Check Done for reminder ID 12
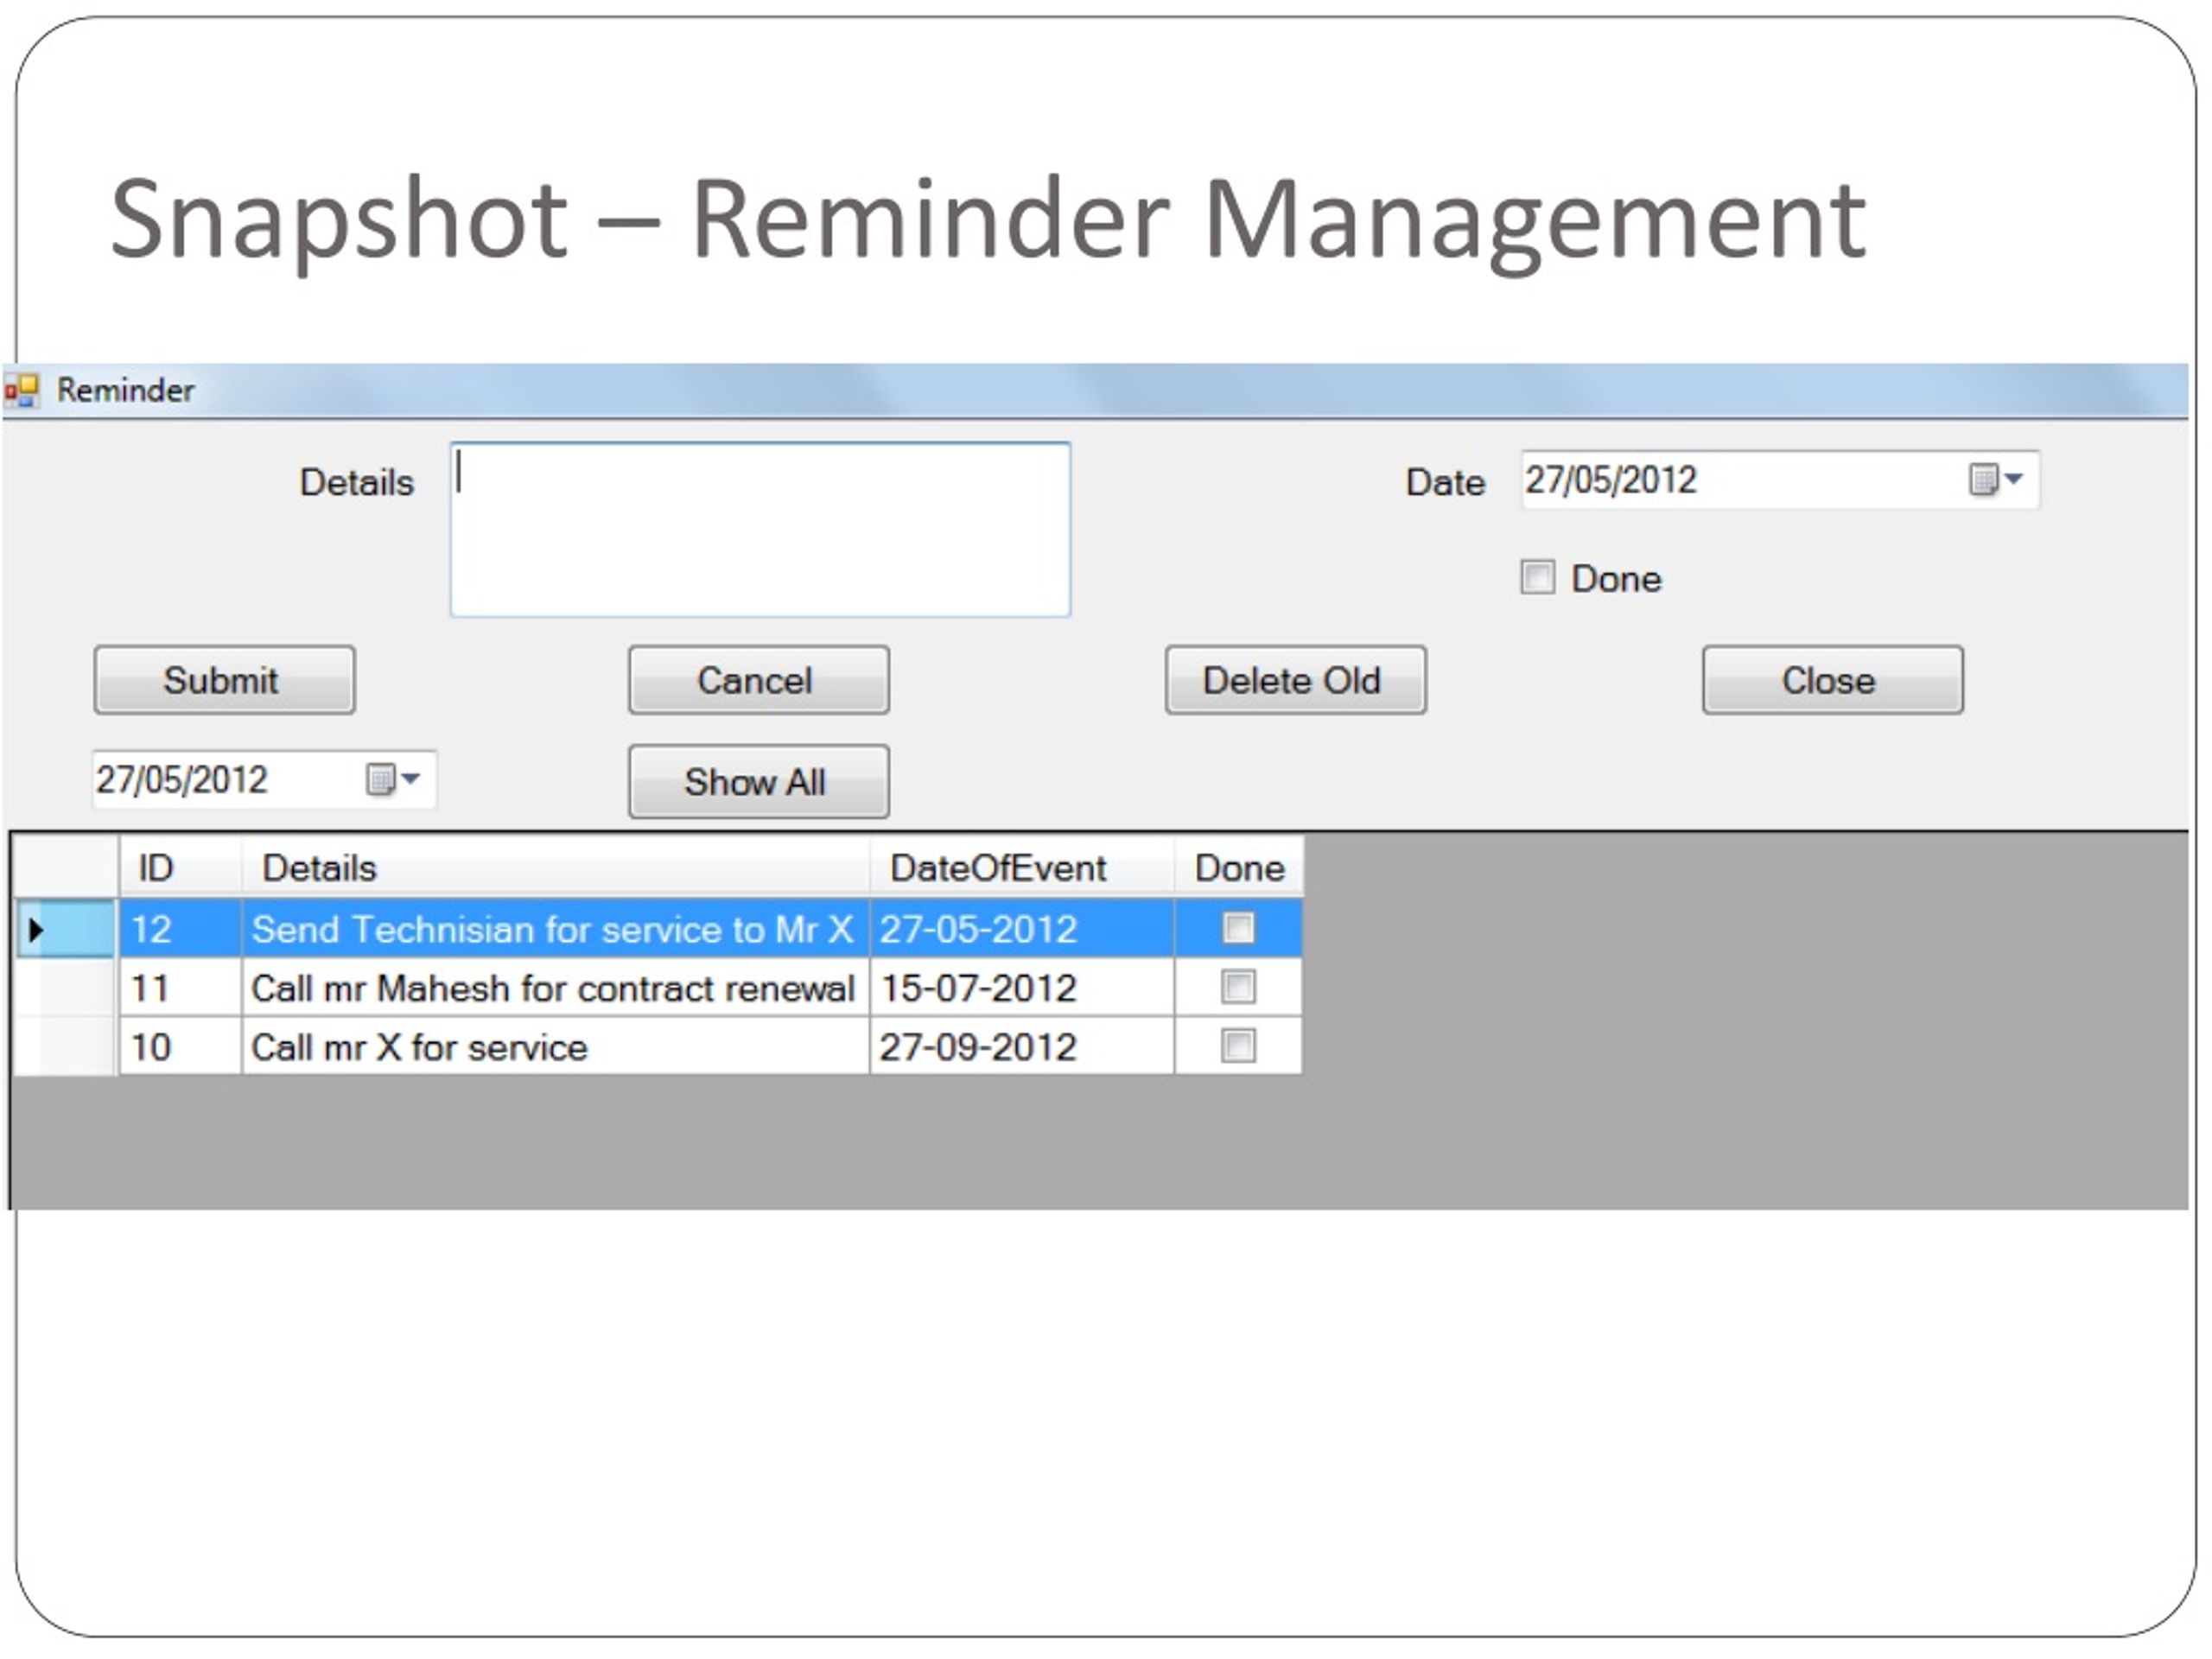This screenshot has width=2212, height=1659. [1238, 929]
